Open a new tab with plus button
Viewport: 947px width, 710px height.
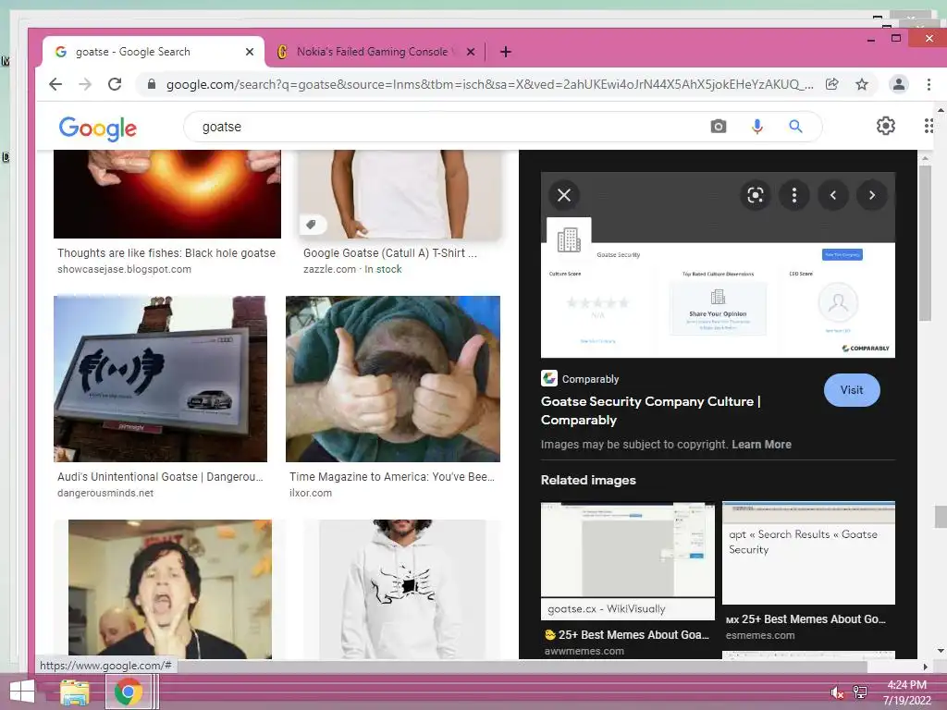[x=506, y=52]
